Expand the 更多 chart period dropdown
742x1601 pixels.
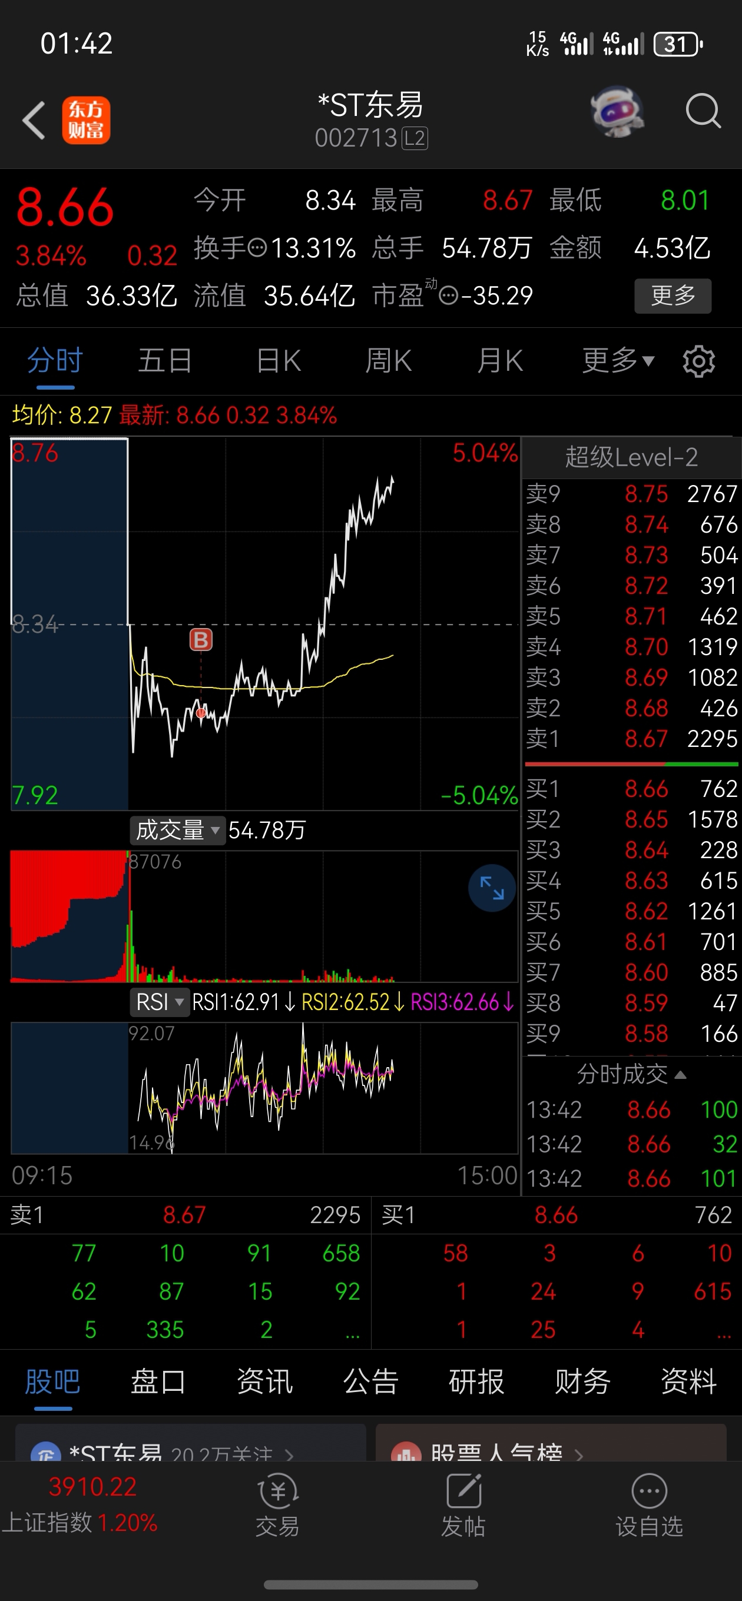point(618,360)
